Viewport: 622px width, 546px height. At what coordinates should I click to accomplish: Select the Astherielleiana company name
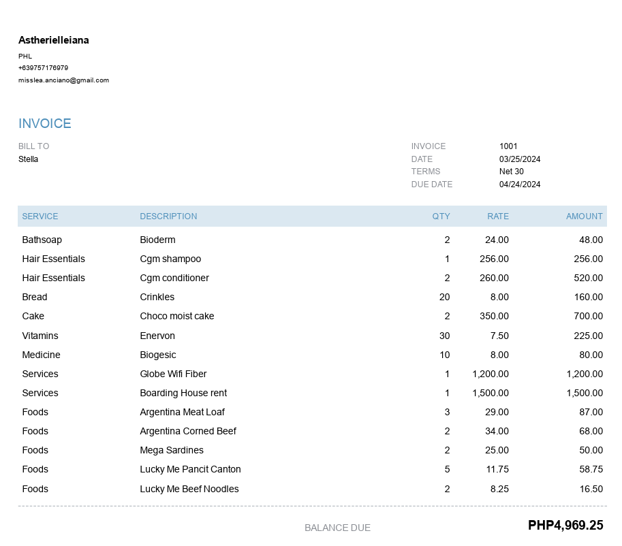[54, 40]
